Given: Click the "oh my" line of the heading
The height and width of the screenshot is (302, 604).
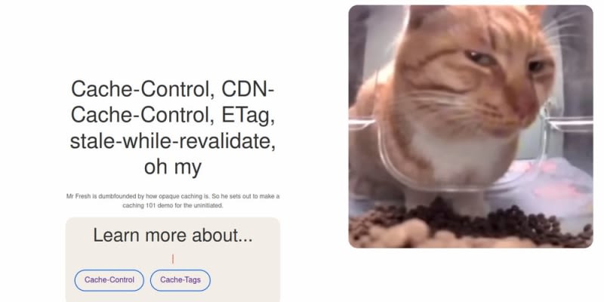Looking at the screenshot, I should pyautogui.click(x=173, y=168).
